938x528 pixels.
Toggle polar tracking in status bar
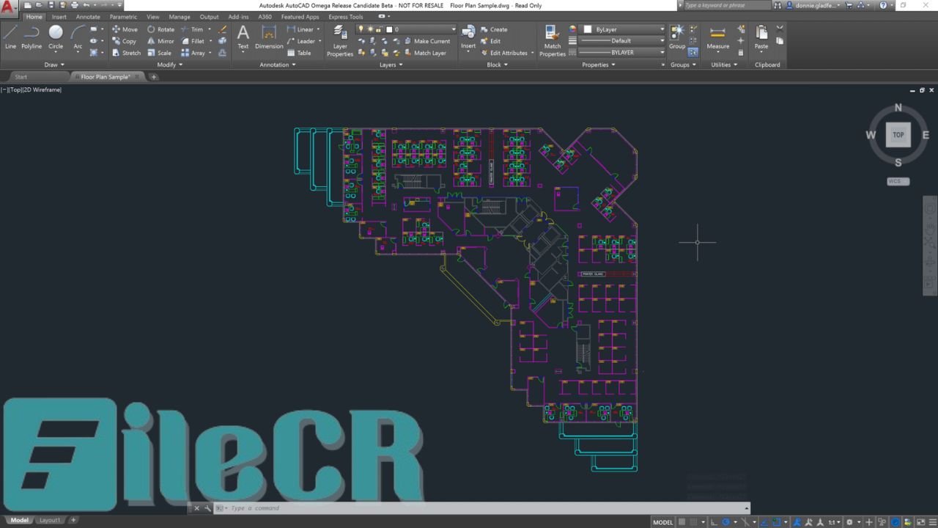click(725, 522)
